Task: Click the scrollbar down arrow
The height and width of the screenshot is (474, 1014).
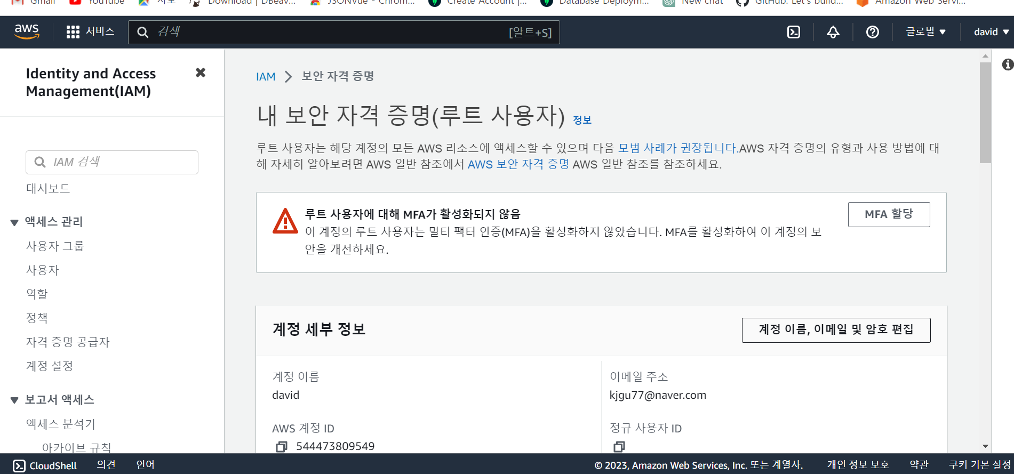Action: (x=985, y=446)
